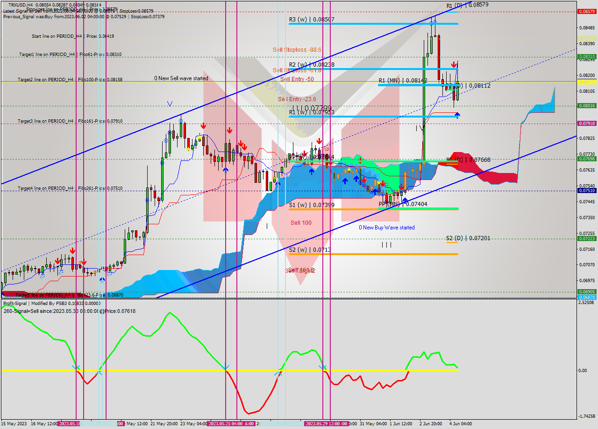Select the Target4 line Fibo261 label
The image size is (598, 429).
click(x=70, y=188)
